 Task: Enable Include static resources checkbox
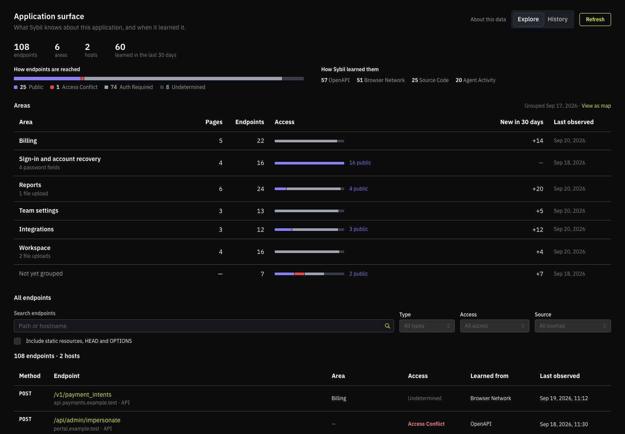click(17, 341)
